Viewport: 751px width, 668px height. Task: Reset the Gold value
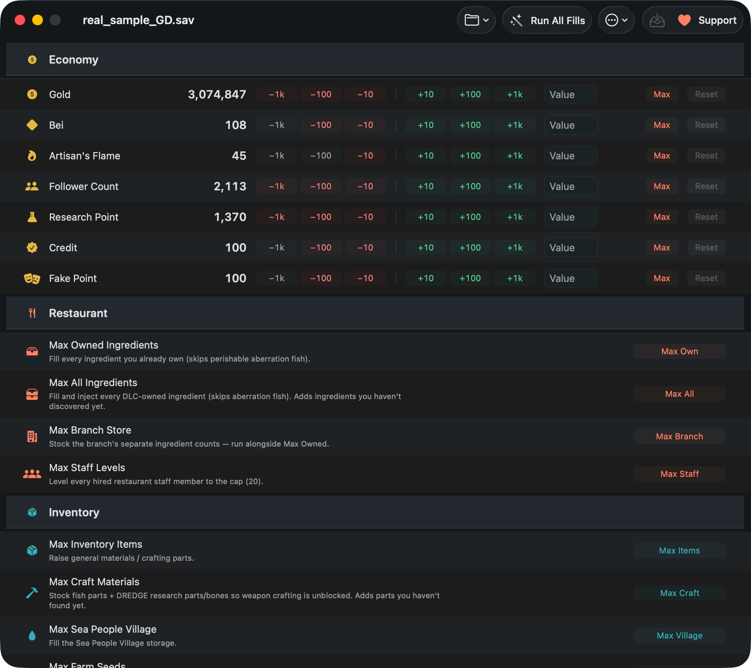point(706,94)
